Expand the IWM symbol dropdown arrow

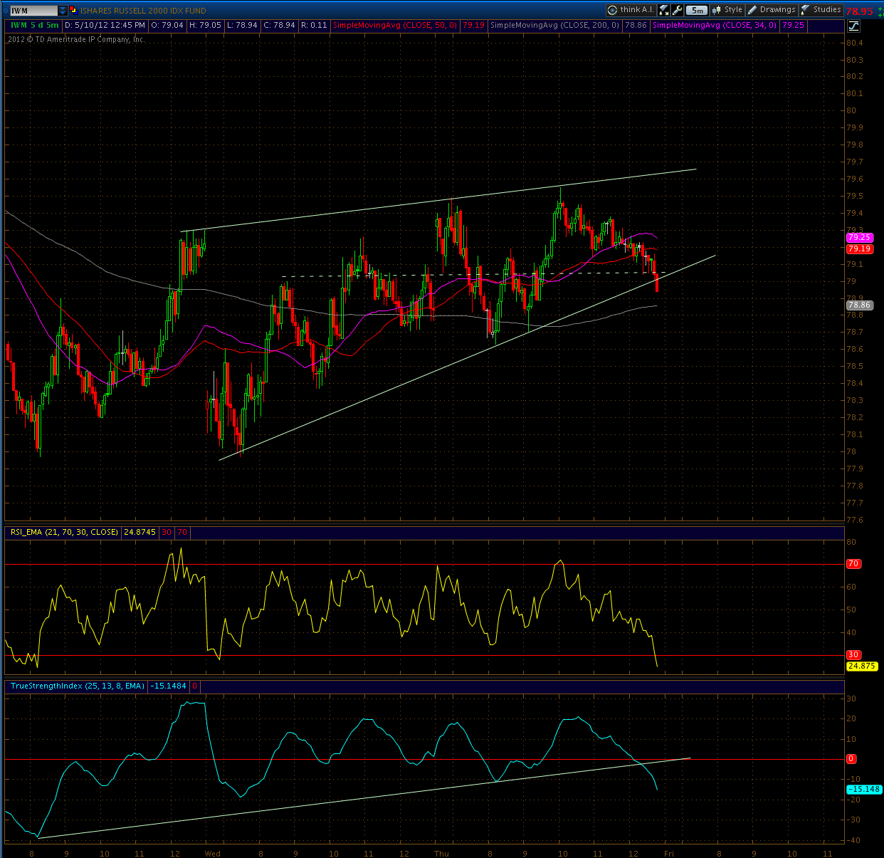point(63,11)
